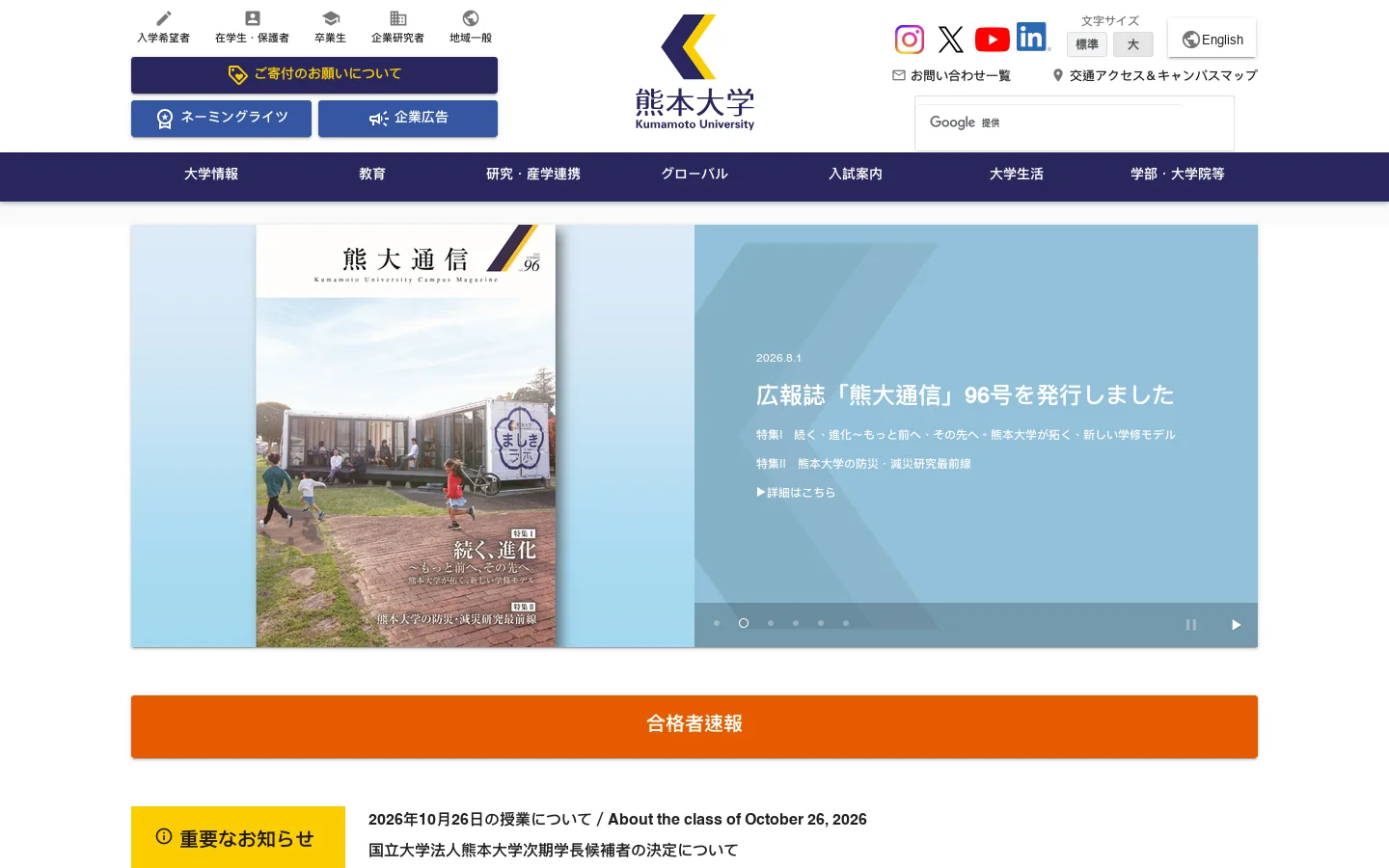Open the Instagram icon link
Screen dimensions: 1389x868
pyautogui.click(x=910, y=39)
